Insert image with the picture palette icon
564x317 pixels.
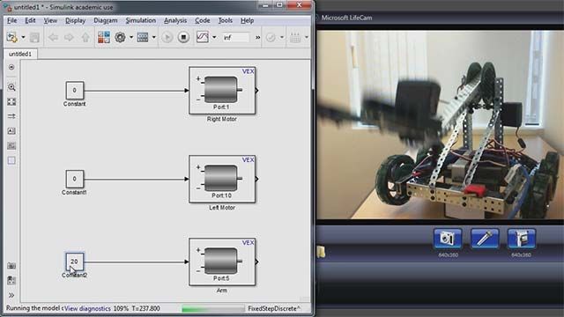pos(11,146)
